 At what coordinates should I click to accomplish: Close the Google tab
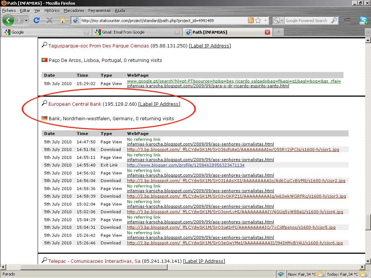click(x=87, y=32)
